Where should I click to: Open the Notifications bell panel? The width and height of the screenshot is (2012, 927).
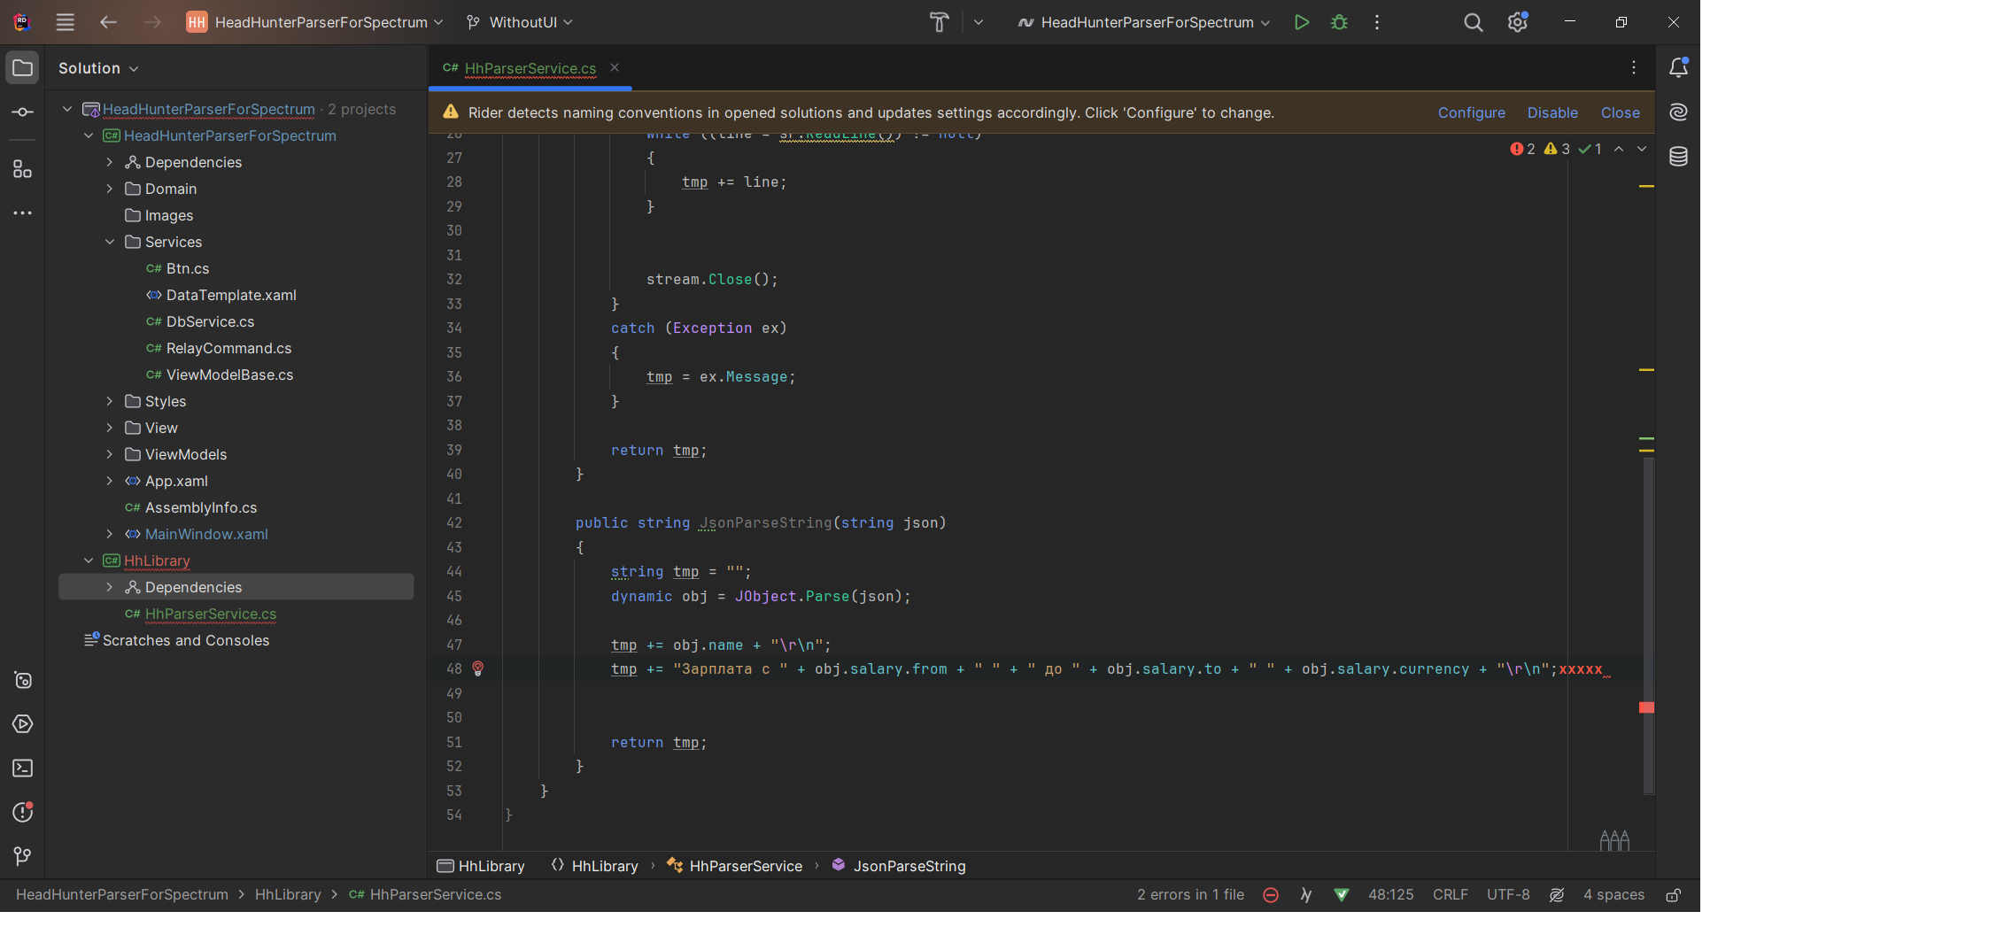coord(1678,67)
